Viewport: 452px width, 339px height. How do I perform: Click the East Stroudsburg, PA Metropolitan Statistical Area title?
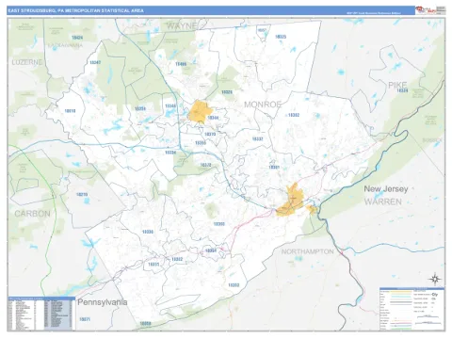click(x=76, y=10)
